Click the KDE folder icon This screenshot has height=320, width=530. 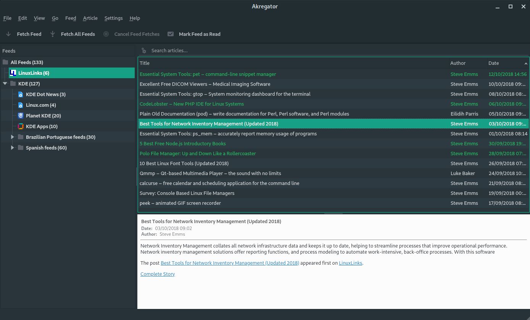coord(13,84)
